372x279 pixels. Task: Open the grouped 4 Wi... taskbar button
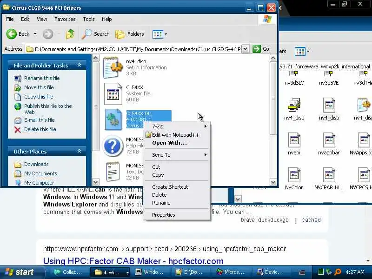110,272
